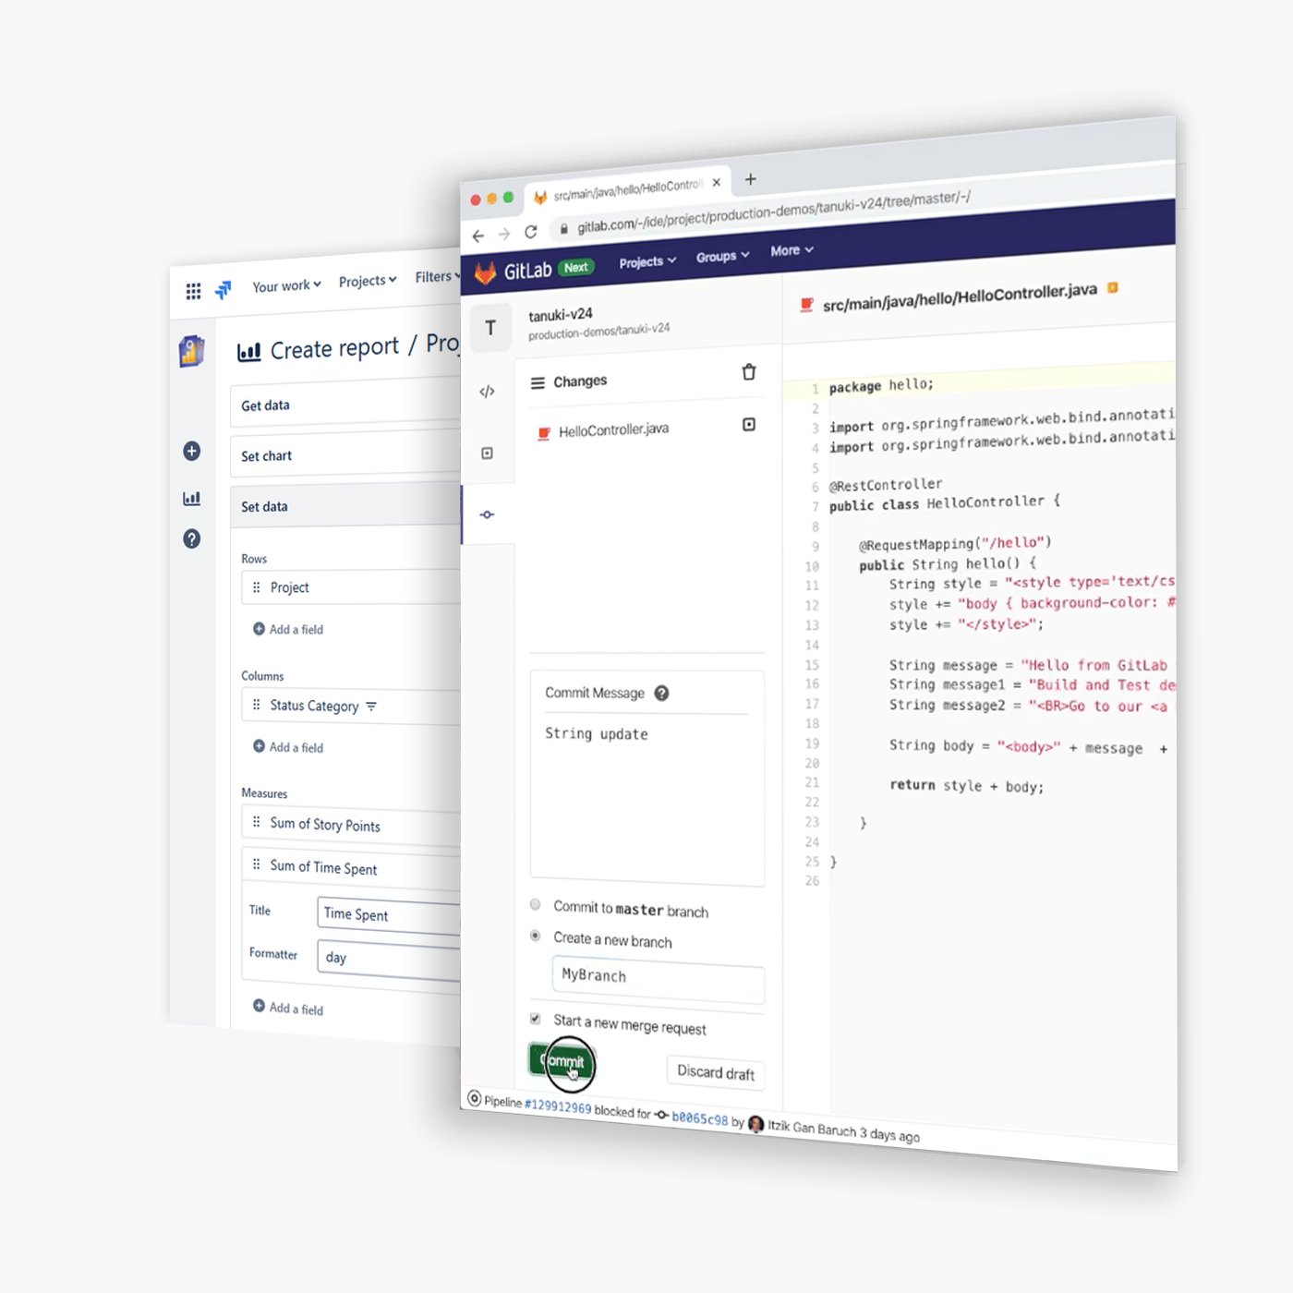Open a new browser tab with plus icon

pyautogui.click(x=751, y=179)
